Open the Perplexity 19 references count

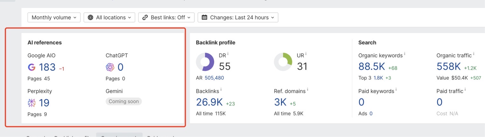(44, 103)
